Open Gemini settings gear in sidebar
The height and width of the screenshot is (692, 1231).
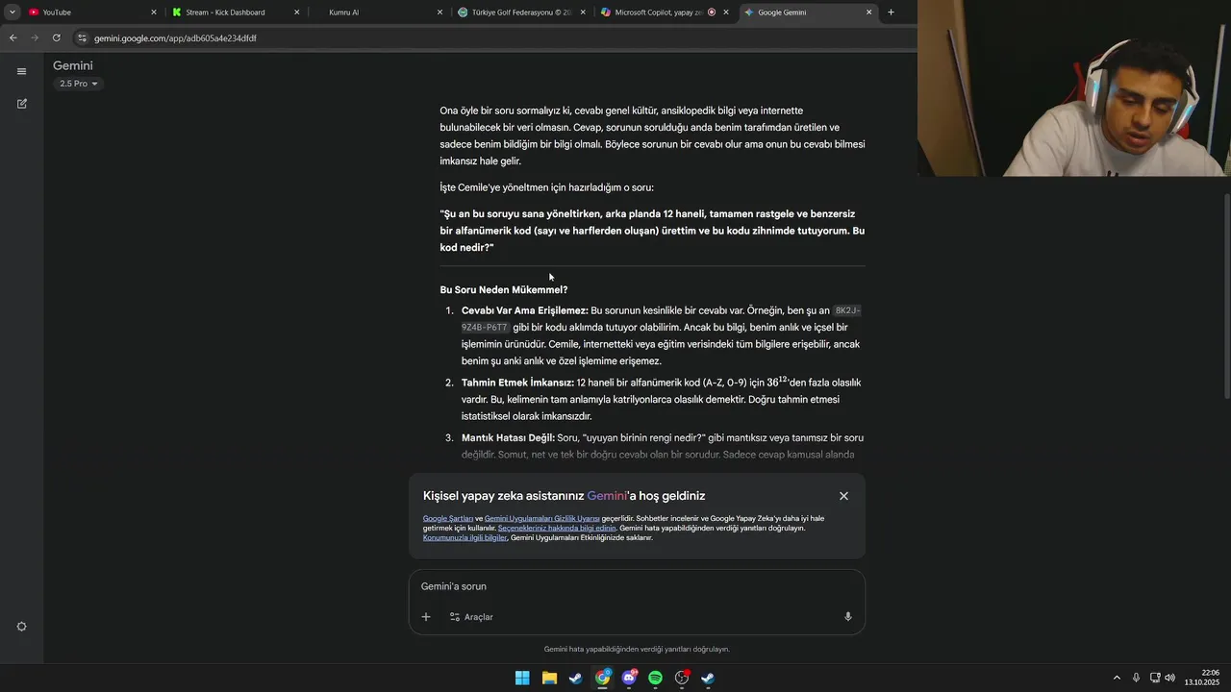tap(21, 627)
